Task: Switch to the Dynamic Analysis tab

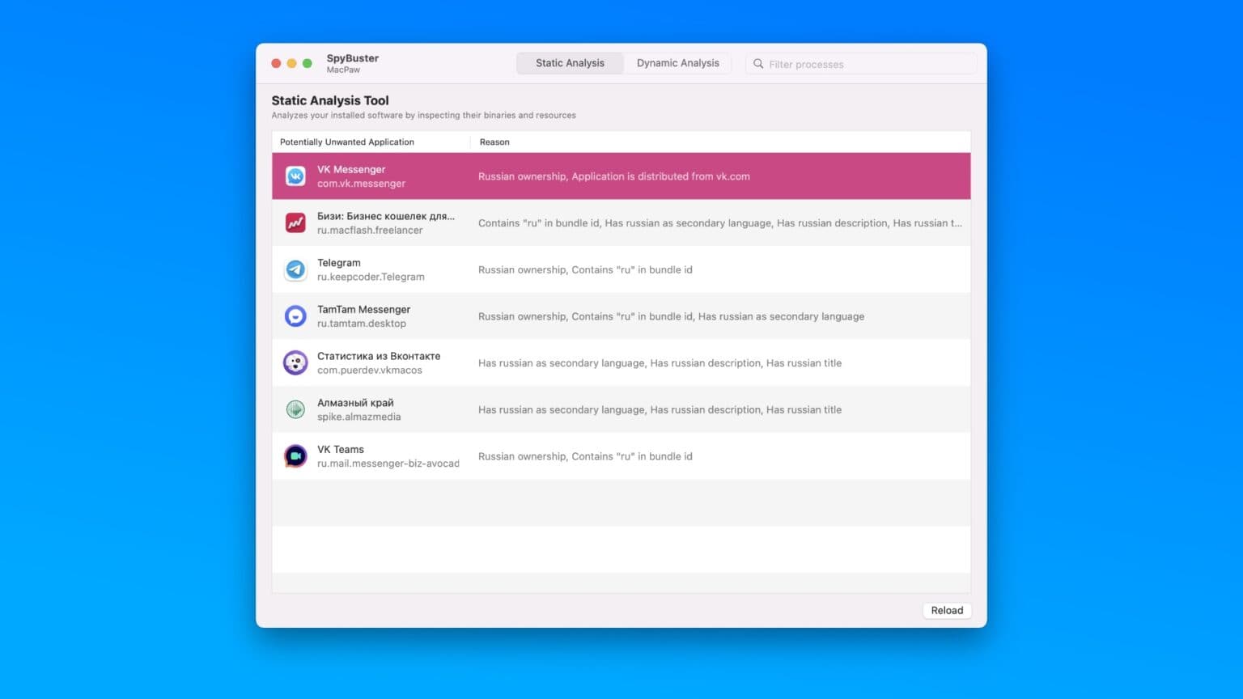Action: point(677,63)
